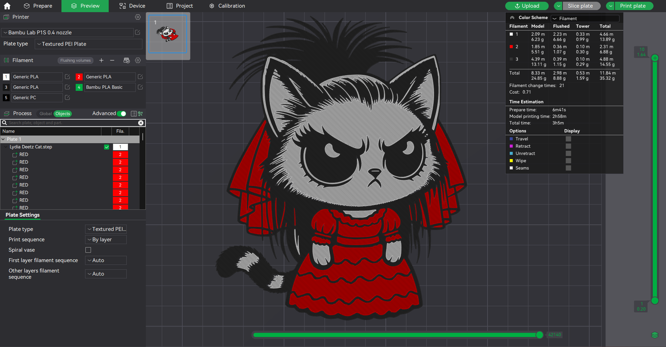
Task: Show Unretract points in display options
Action: coord(568,153)
